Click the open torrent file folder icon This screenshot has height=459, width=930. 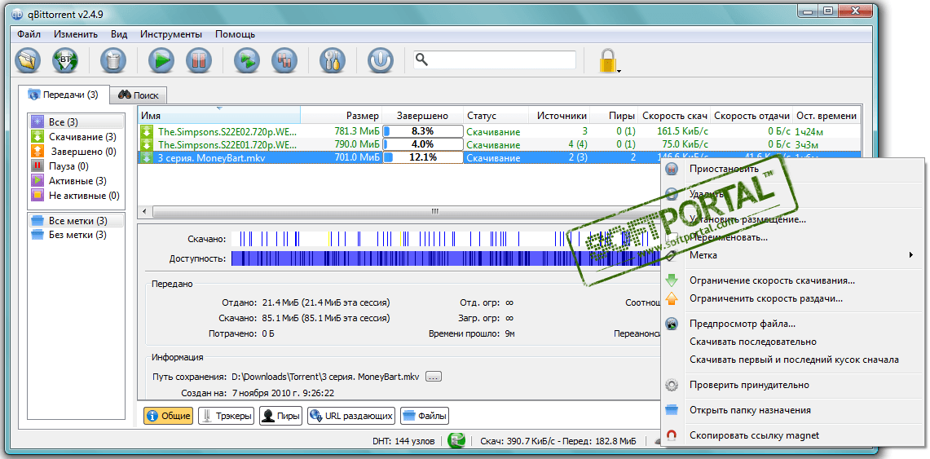coord(27,60)
